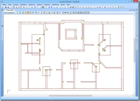Open the Ergebnisse menu
The image size is (140, 101).
(x=32, y=5)
